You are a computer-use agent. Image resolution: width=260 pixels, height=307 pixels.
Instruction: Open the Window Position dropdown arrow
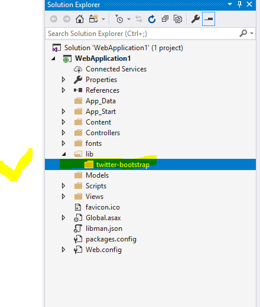pos(230,4)
